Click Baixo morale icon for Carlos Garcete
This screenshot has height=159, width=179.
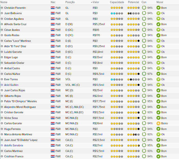pyautogui.click(x=158, y=123)
